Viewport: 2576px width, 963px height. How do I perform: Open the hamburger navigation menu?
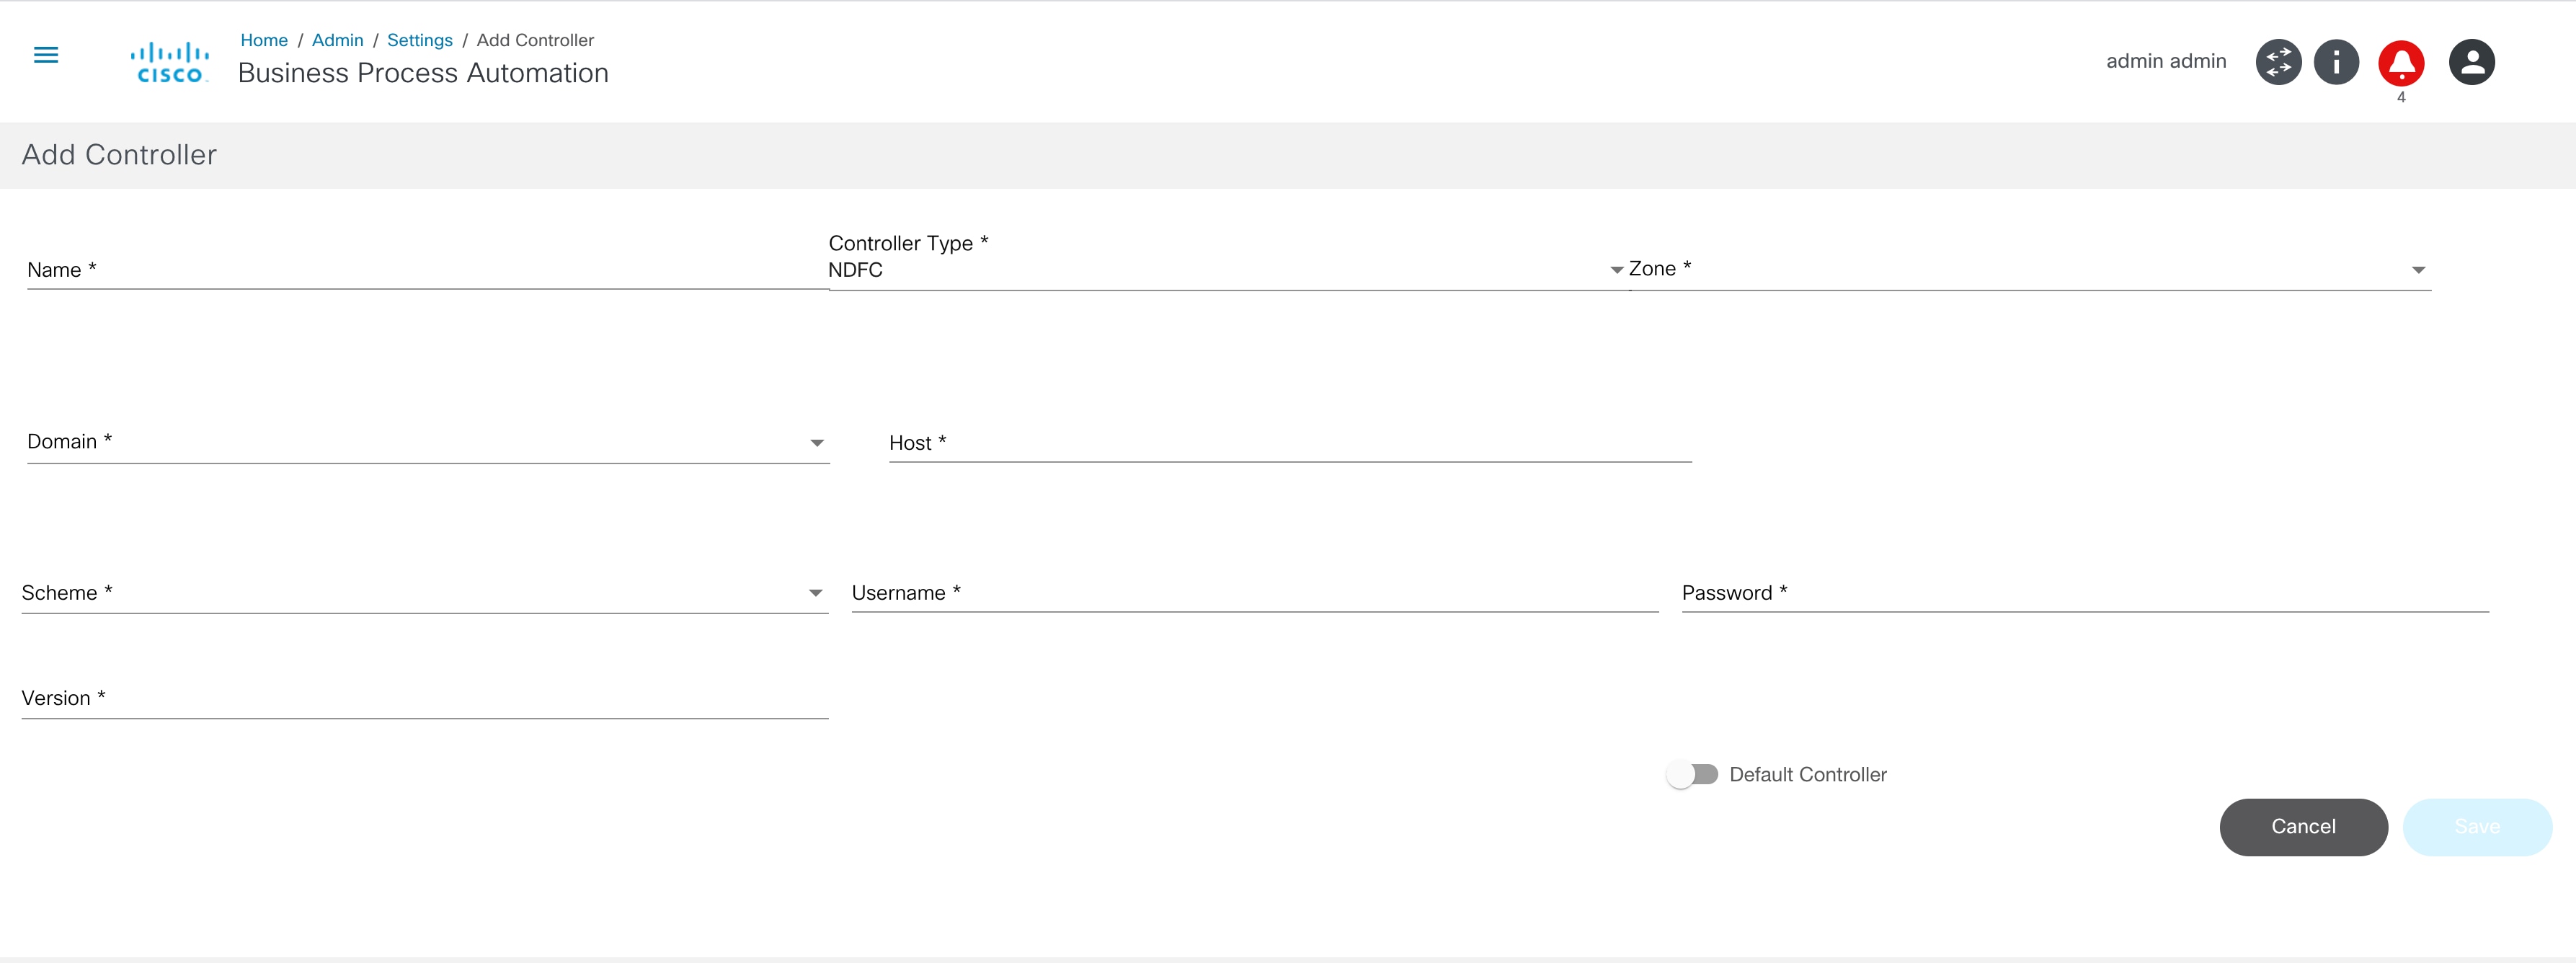coord(46,55)
